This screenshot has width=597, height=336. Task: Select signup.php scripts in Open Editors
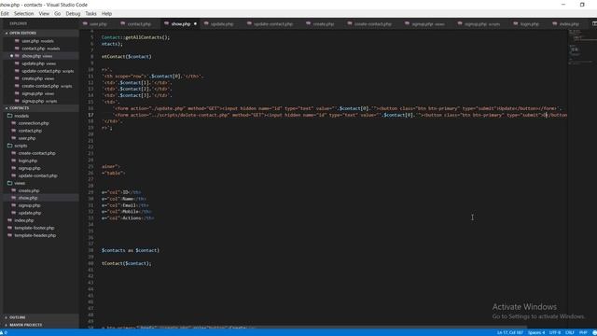click(39, 101)
